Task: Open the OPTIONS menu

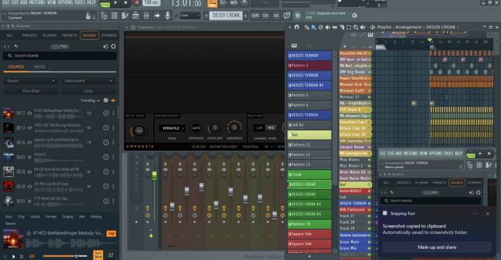Action: pos(66,3)
